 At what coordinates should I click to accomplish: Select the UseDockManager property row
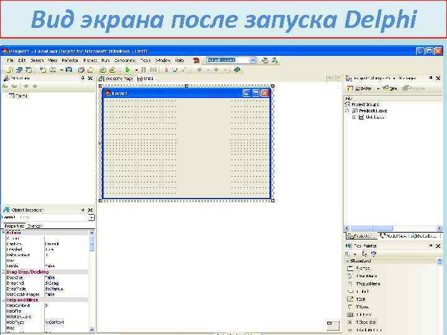pos(47,294)
